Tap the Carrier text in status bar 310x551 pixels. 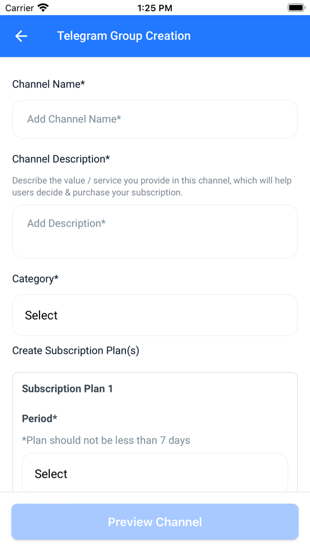(19, 8)
